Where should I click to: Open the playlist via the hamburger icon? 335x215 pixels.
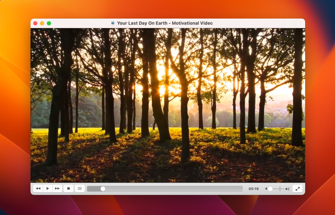click(x=80, y=188)
